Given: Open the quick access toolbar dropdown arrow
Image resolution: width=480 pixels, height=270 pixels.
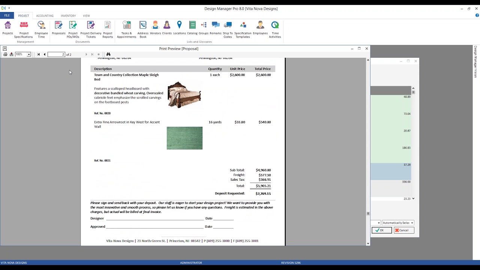Looking at the screenshot, I should coord(9,8).
